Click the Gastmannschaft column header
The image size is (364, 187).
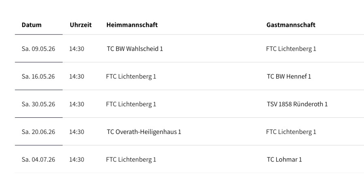pos(291,25)
